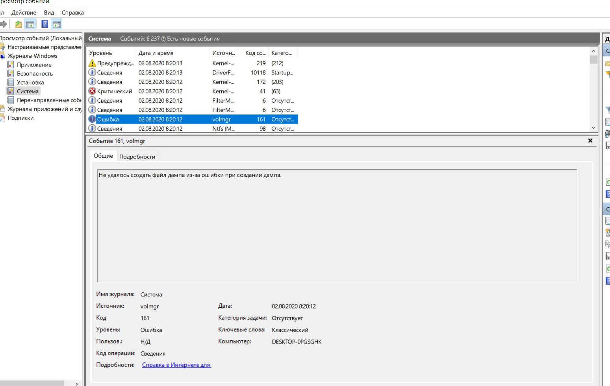
Task: Click the info icon in the DriverF 10118 row
Action: pos(92,72)
